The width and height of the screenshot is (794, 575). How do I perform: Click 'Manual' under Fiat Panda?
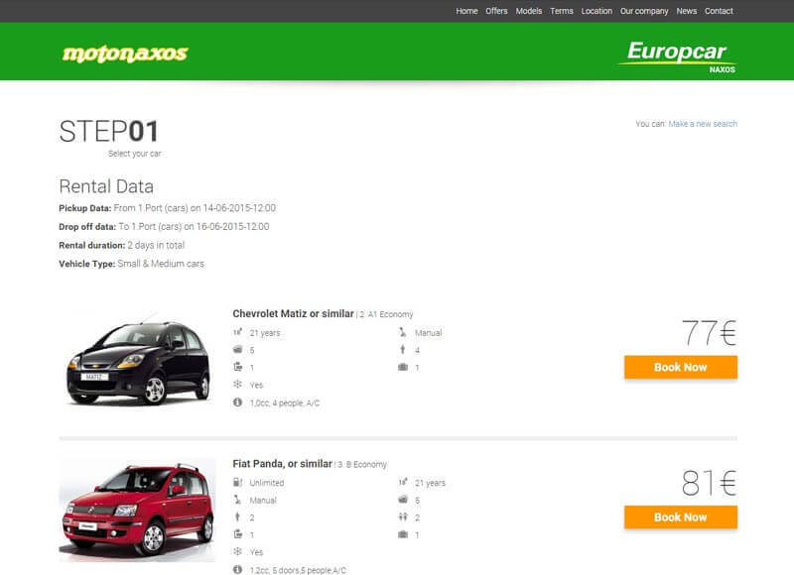coord(263,501)
